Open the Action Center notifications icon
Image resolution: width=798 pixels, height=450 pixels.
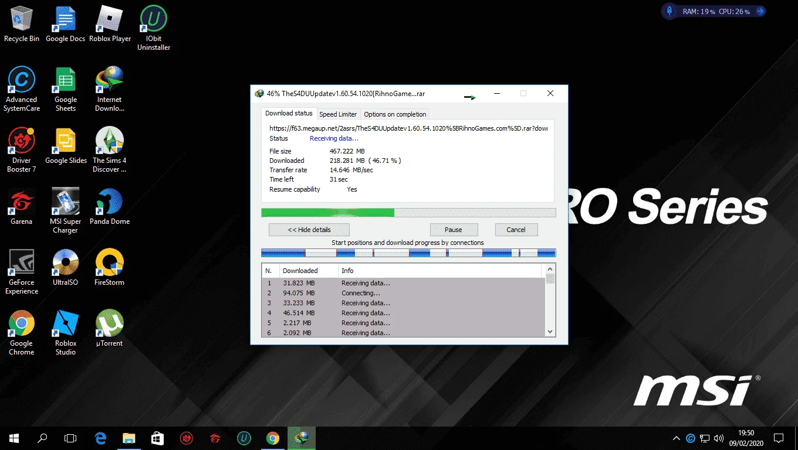coord(779,438)
